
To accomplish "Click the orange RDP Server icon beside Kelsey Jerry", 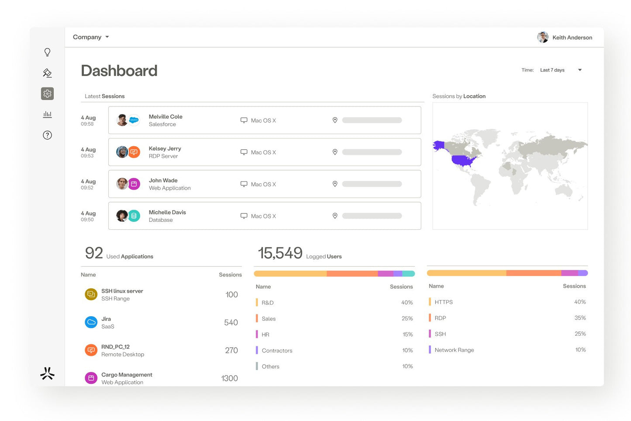I will [x=134, y=152].
